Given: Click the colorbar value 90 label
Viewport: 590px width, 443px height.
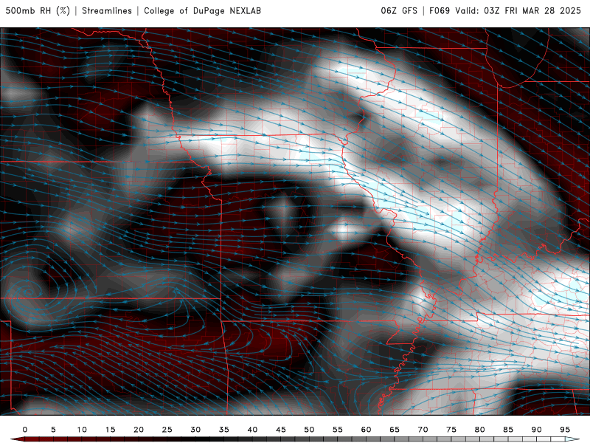Looking at the screenshot, I should point(537,430).
